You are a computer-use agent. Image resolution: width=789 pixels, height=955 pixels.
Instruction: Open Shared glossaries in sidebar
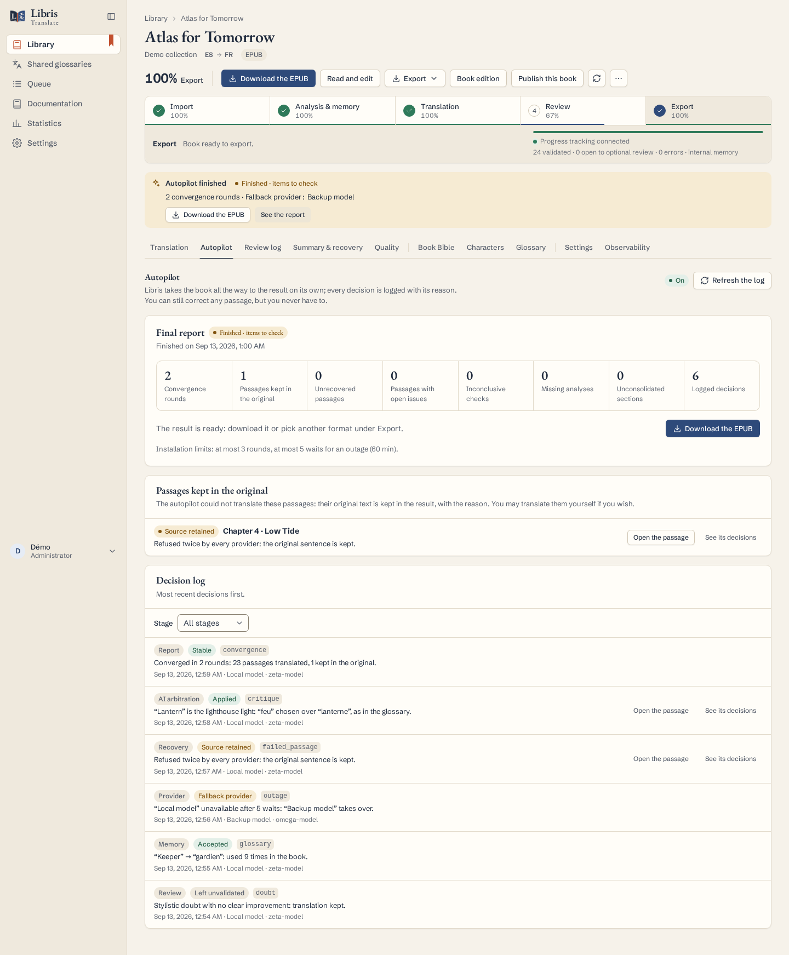coord(63,64)
